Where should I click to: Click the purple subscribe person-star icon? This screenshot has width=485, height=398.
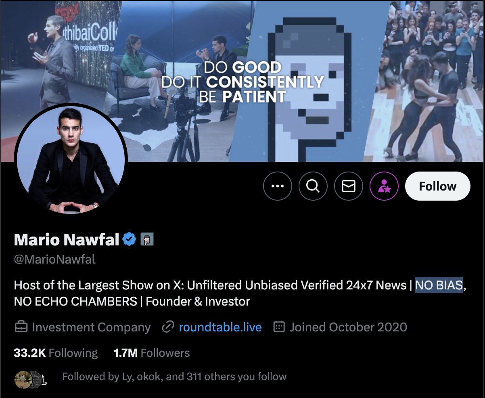[384, 186]
